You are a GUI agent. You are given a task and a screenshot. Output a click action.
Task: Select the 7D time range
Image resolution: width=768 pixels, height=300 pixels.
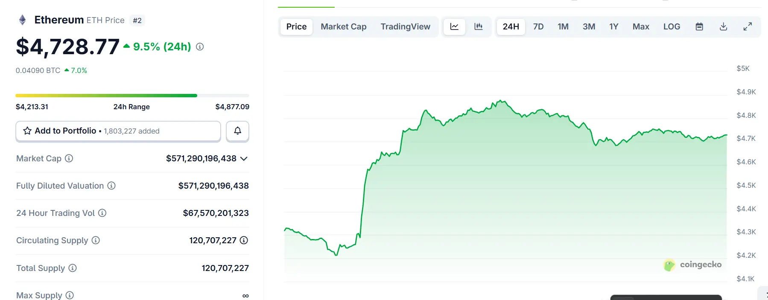538,26
